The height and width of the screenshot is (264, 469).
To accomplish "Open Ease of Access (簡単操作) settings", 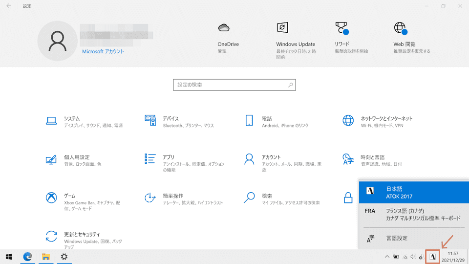I will tap(173, 196).
